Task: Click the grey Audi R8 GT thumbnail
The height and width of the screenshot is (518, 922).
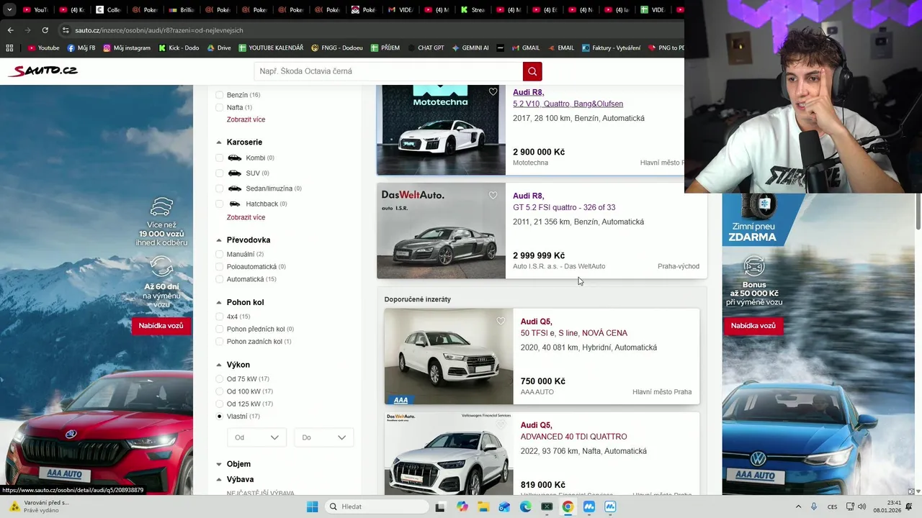Action: pos(441,231)
